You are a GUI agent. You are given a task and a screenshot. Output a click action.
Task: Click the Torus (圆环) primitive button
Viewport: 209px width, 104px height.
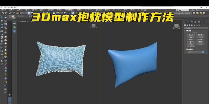191,42
